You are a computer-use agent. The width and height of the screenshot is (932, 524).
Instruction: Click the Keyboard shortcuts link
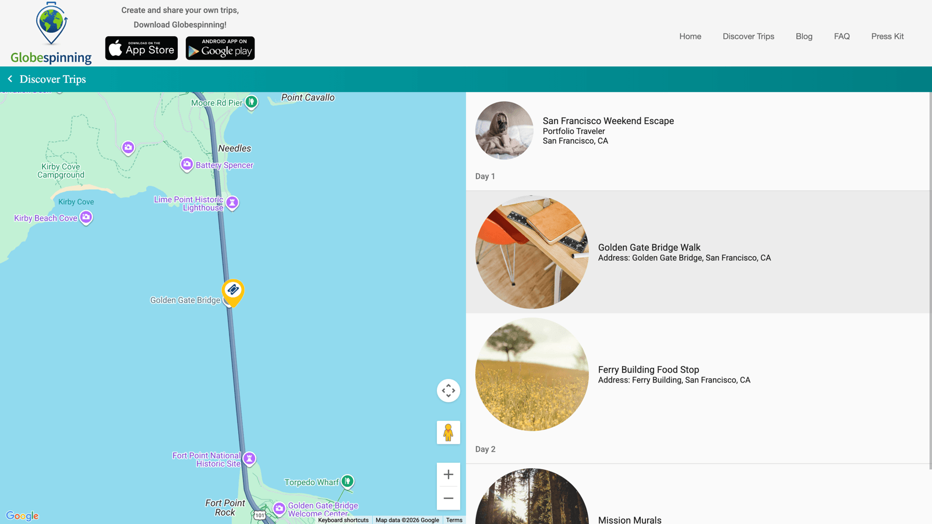(343, 520)
